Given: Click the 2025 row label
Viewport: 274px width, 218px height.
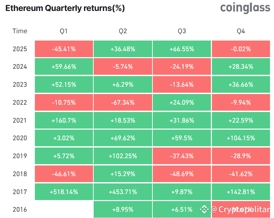Looking at the screenshot, I should coord(20,49).
